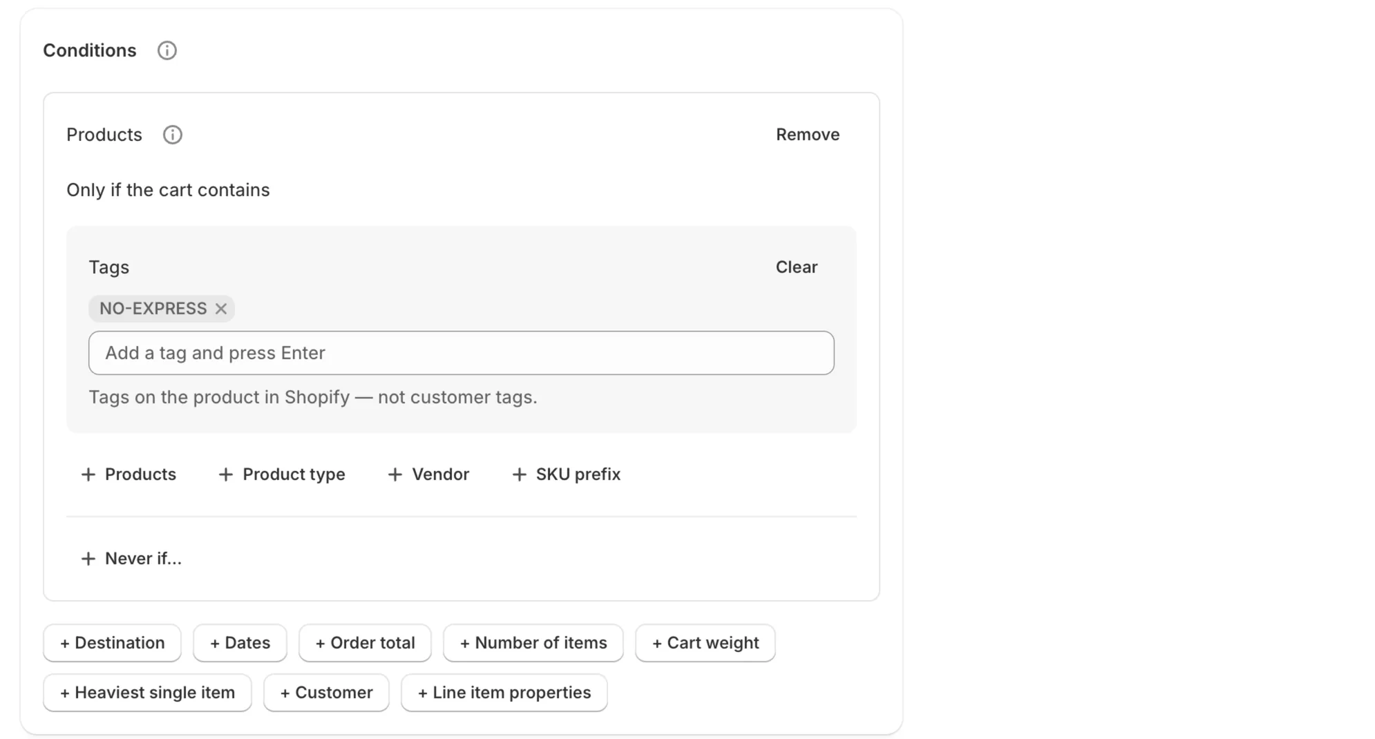Add a Destination condition

click(x=113, y=643)
